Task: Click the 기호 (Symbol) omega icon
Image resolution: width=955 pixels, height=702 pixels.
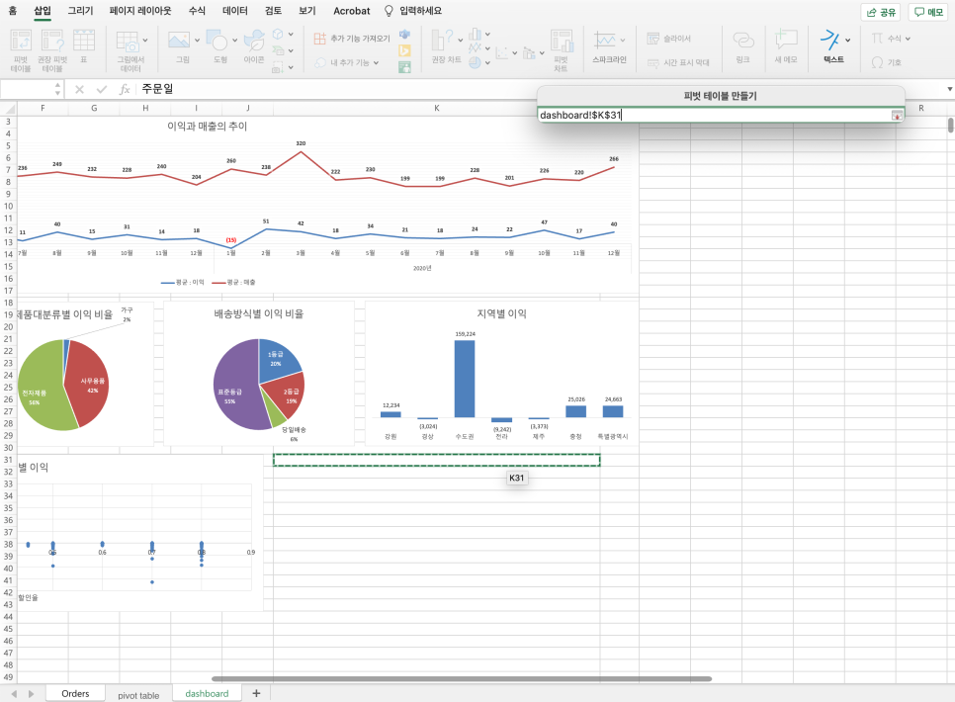Action: [x=877, y=62]
